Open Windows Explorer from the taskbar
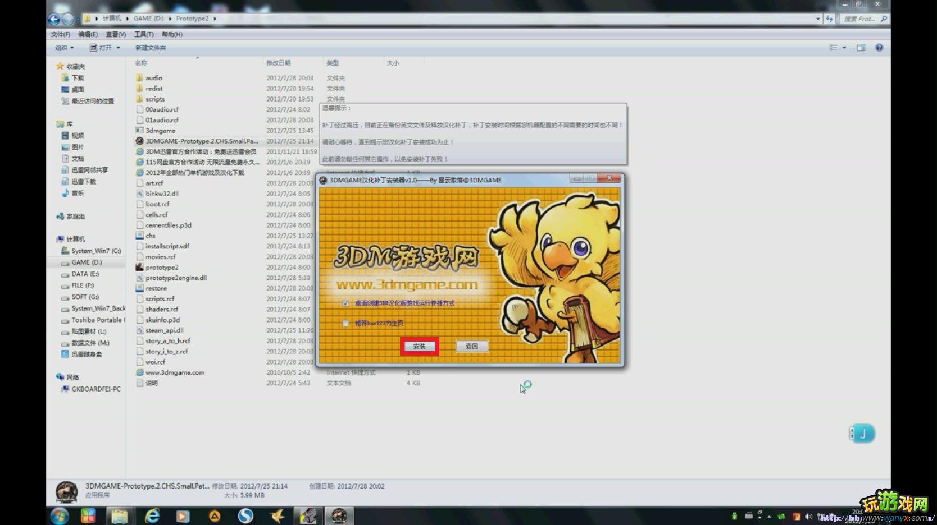 click(119, 515)
